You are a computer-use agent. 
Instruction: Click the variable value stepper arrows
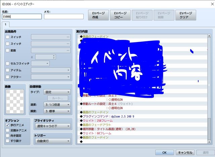[x=54, y=57]
